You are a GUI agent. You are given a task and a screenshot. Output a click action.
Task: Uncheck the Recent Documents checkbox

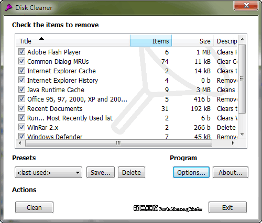pyautogui.click(x=21, y=108)
